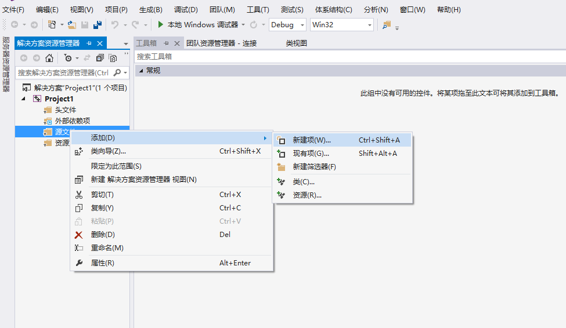Click 属性(R) in context menu
Screen dimensions: 566x328
tap(171, 263)
